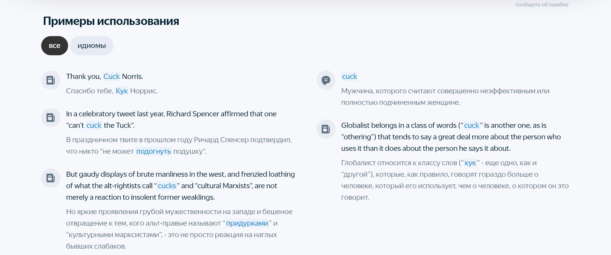Click highlighted 'cuck' in 'can't cuck the Tuck'
The image size is (611, 255).
pos(94,125)
